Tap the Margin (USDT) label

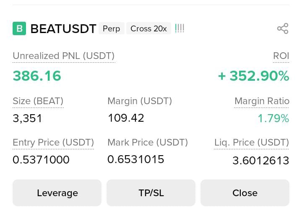(x=140, y=101)
